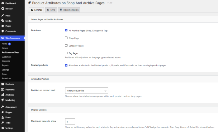218x132 pixels.
Task: Open WooCommerce Orders submenu item
Action: (x=5, y=48)
